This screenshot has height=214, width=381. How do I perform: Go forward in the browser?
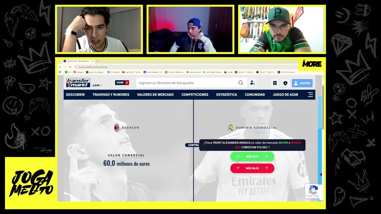pos(65,67)
